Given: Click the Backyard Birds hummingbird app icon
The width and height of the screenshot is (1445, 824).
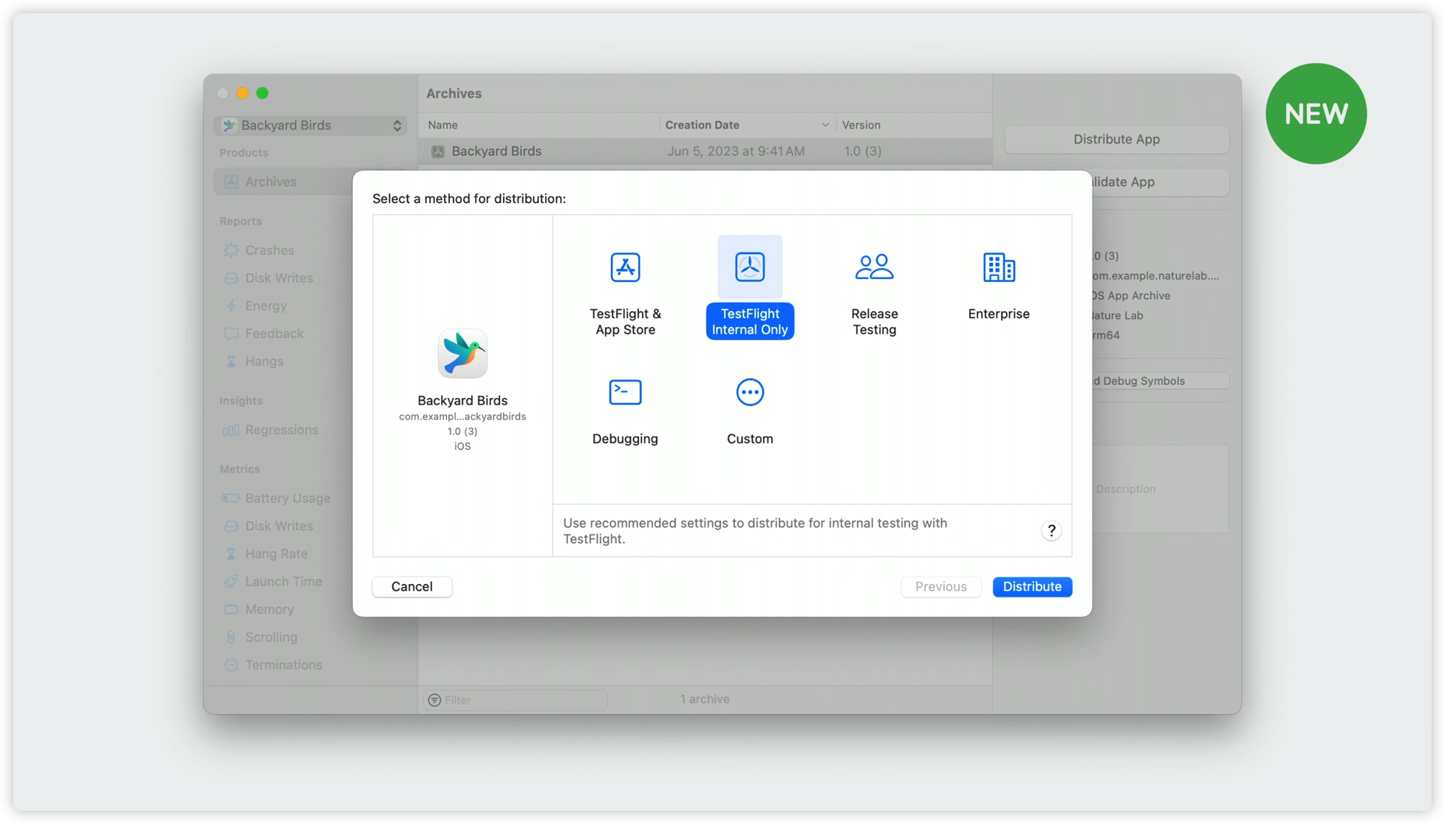Looking at the screenshot, I should point(462,354).
